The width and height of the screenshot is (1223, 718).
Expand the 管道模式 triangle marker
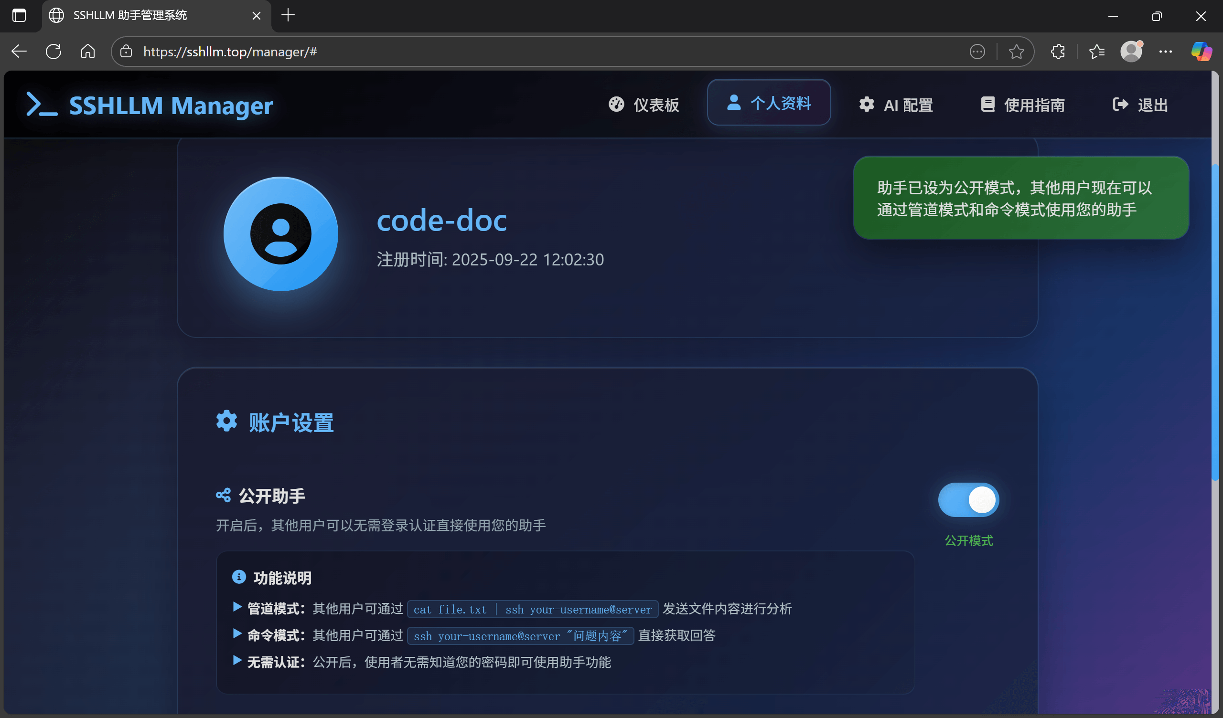click(x=237, y=608)
